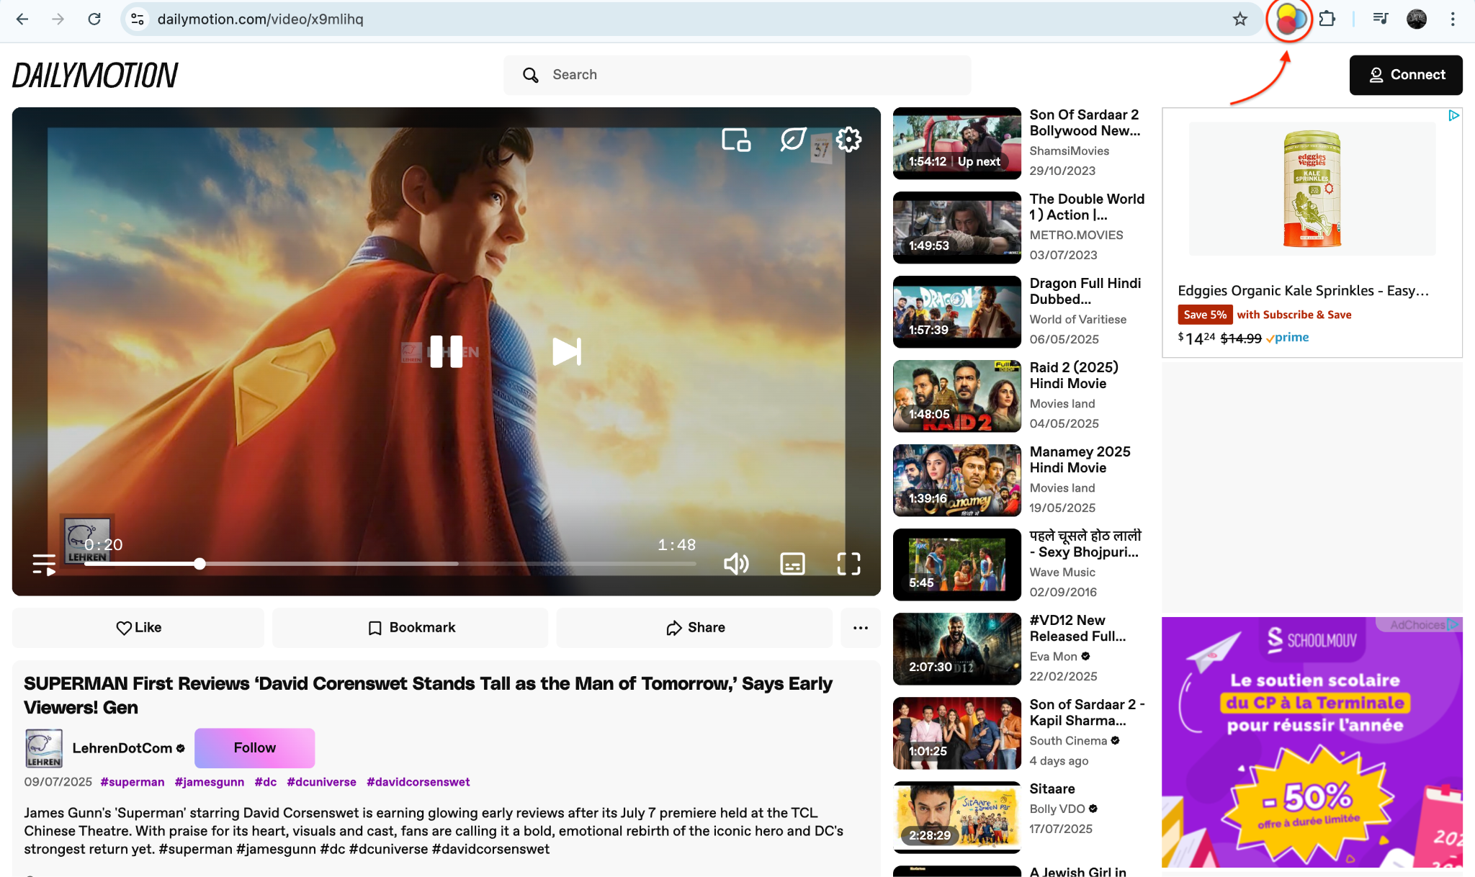Viewport: 1475px width, 877px height.
Task: Mute the video volume
Action: tap(736, 564)
